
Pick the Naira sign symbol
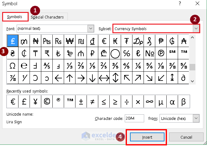click(x=35, y=41)
